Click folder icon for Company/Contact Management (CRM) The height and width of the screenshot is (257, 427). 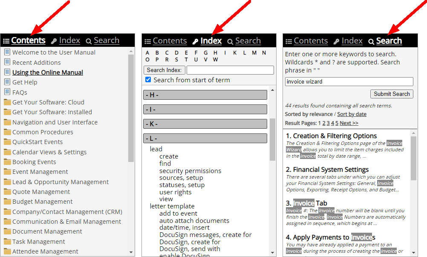(7, 211)
